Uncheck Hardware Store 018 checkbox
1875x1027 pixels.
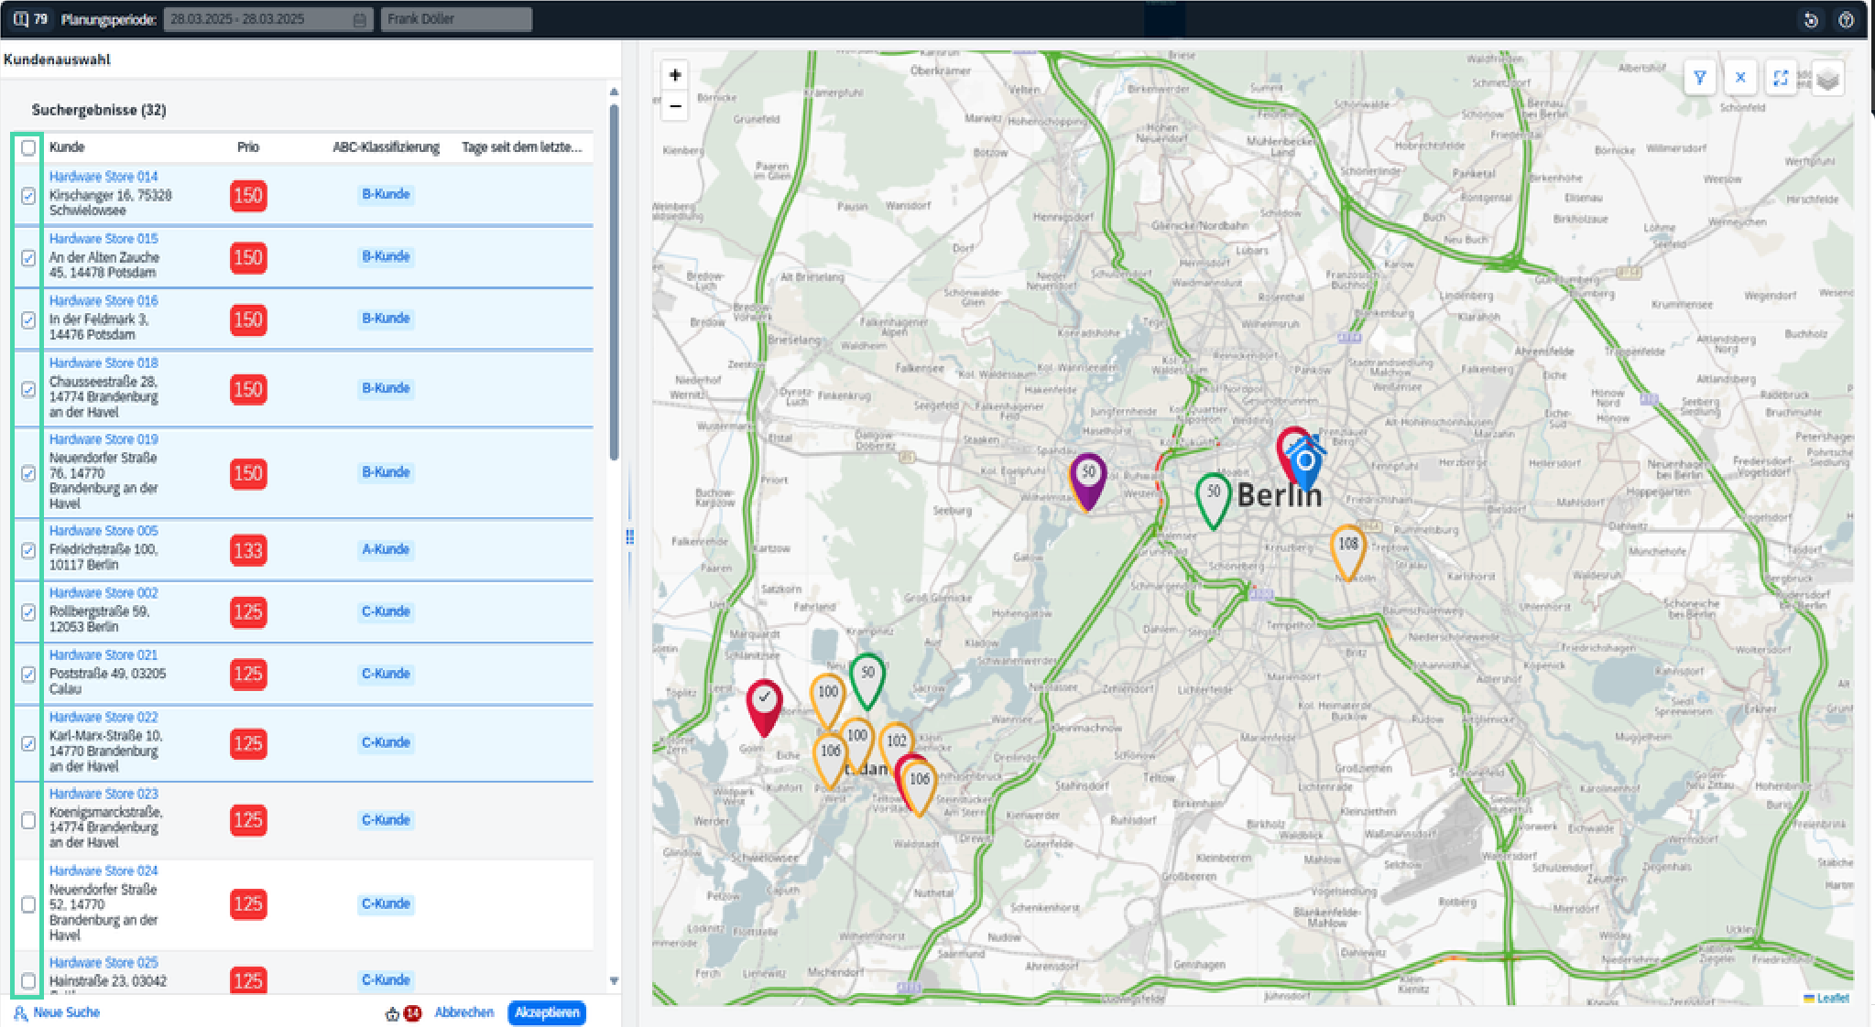pyautogui.click(x=28, y=390)
